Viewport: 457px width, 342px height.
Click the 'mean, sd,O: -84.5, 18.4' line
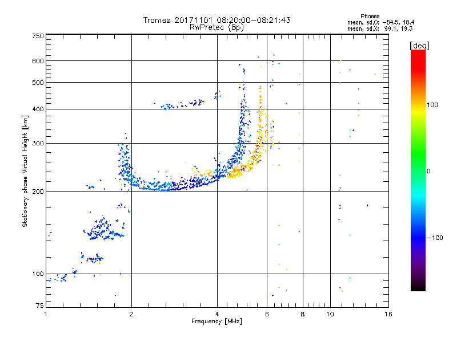(x=380, y=22)
